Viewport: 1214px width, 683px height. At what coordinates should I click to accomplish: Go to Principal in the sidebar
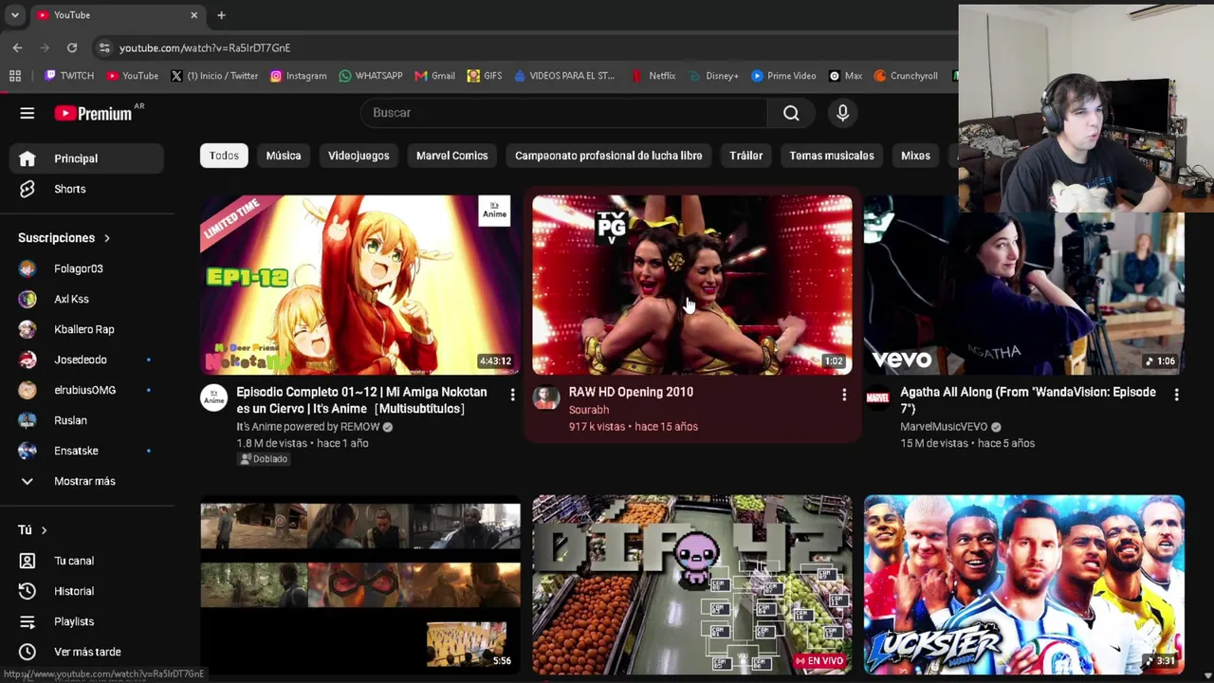coord(85,158)
